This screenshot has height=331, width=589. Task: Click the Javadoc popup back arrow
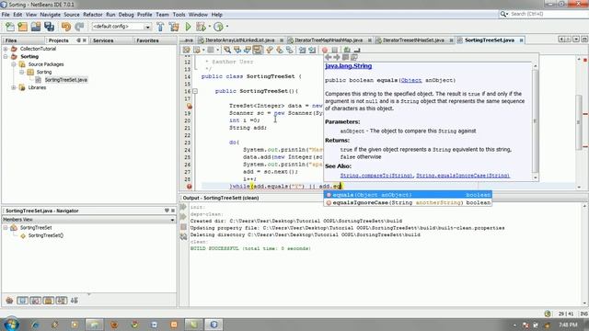pyautogui.click(x=328, y=57)
